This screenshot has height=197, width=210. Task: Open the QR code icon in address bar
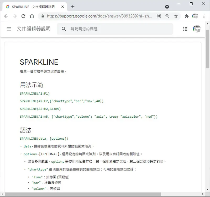[x=159, y=16]
